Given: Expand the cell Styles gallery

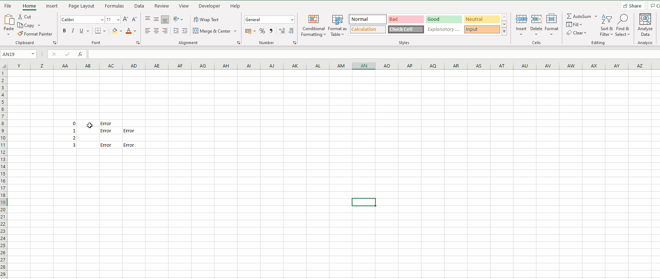Looking at the screenshot, I should click(504, 31).
